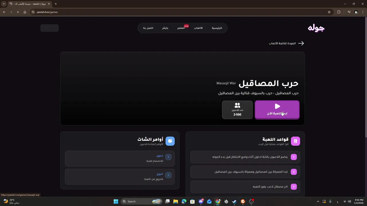The width and height of the screenshot is (367, 206).
Task: Click the Windows taskbar Search box
Action: coord(142,201)
